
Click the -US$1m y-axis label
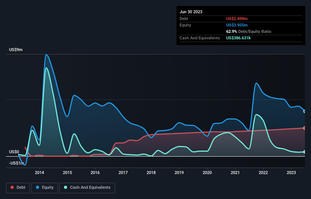click(16, 163)
